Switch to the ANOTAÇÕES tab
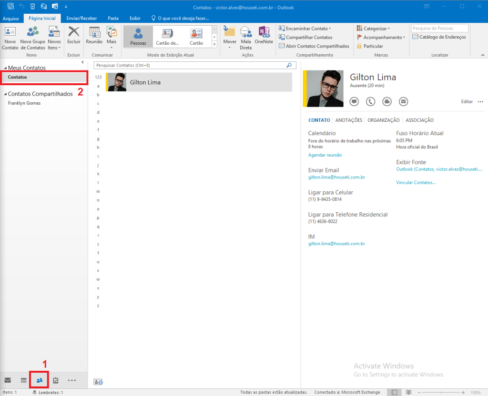 tap(348, 120)
